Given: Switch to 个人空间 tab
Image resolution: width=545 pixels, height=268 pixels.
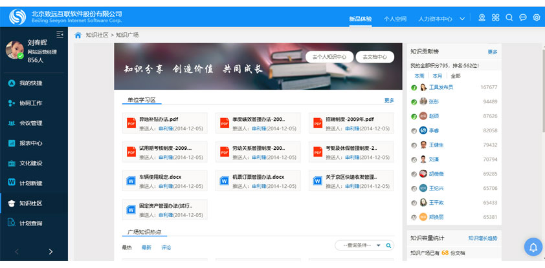Looking at the screenshot, I should pyautogui.click(x=395, y=19).
